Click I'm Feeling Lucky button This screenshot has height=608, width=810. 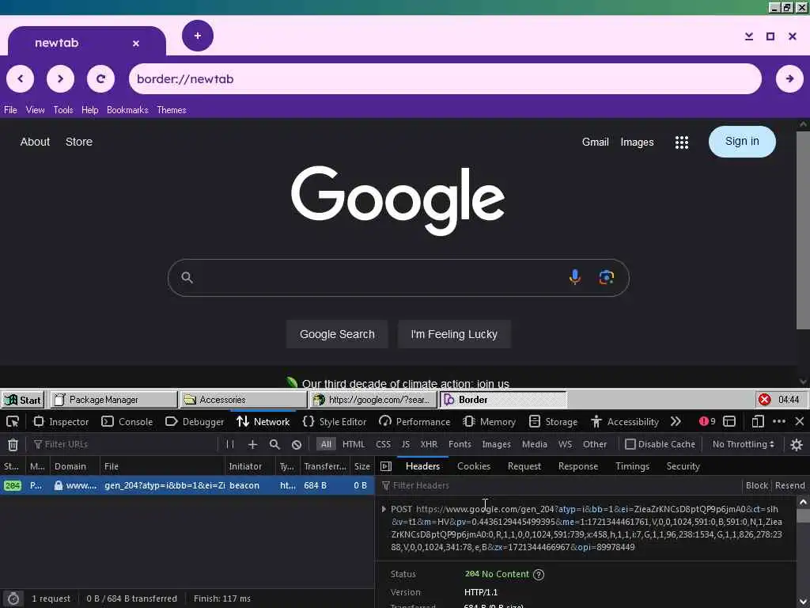(454, 334)
